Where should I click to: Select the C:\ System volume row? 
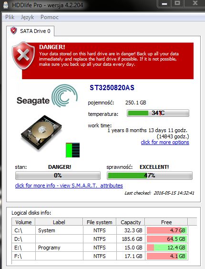100,230
